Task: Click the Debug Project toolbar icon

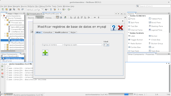Action: tap(64, 10)
